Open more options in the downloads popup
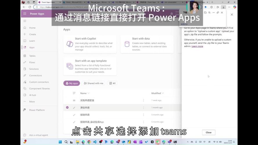The height and width of the screenshot is (145, 258). point(214,12)
